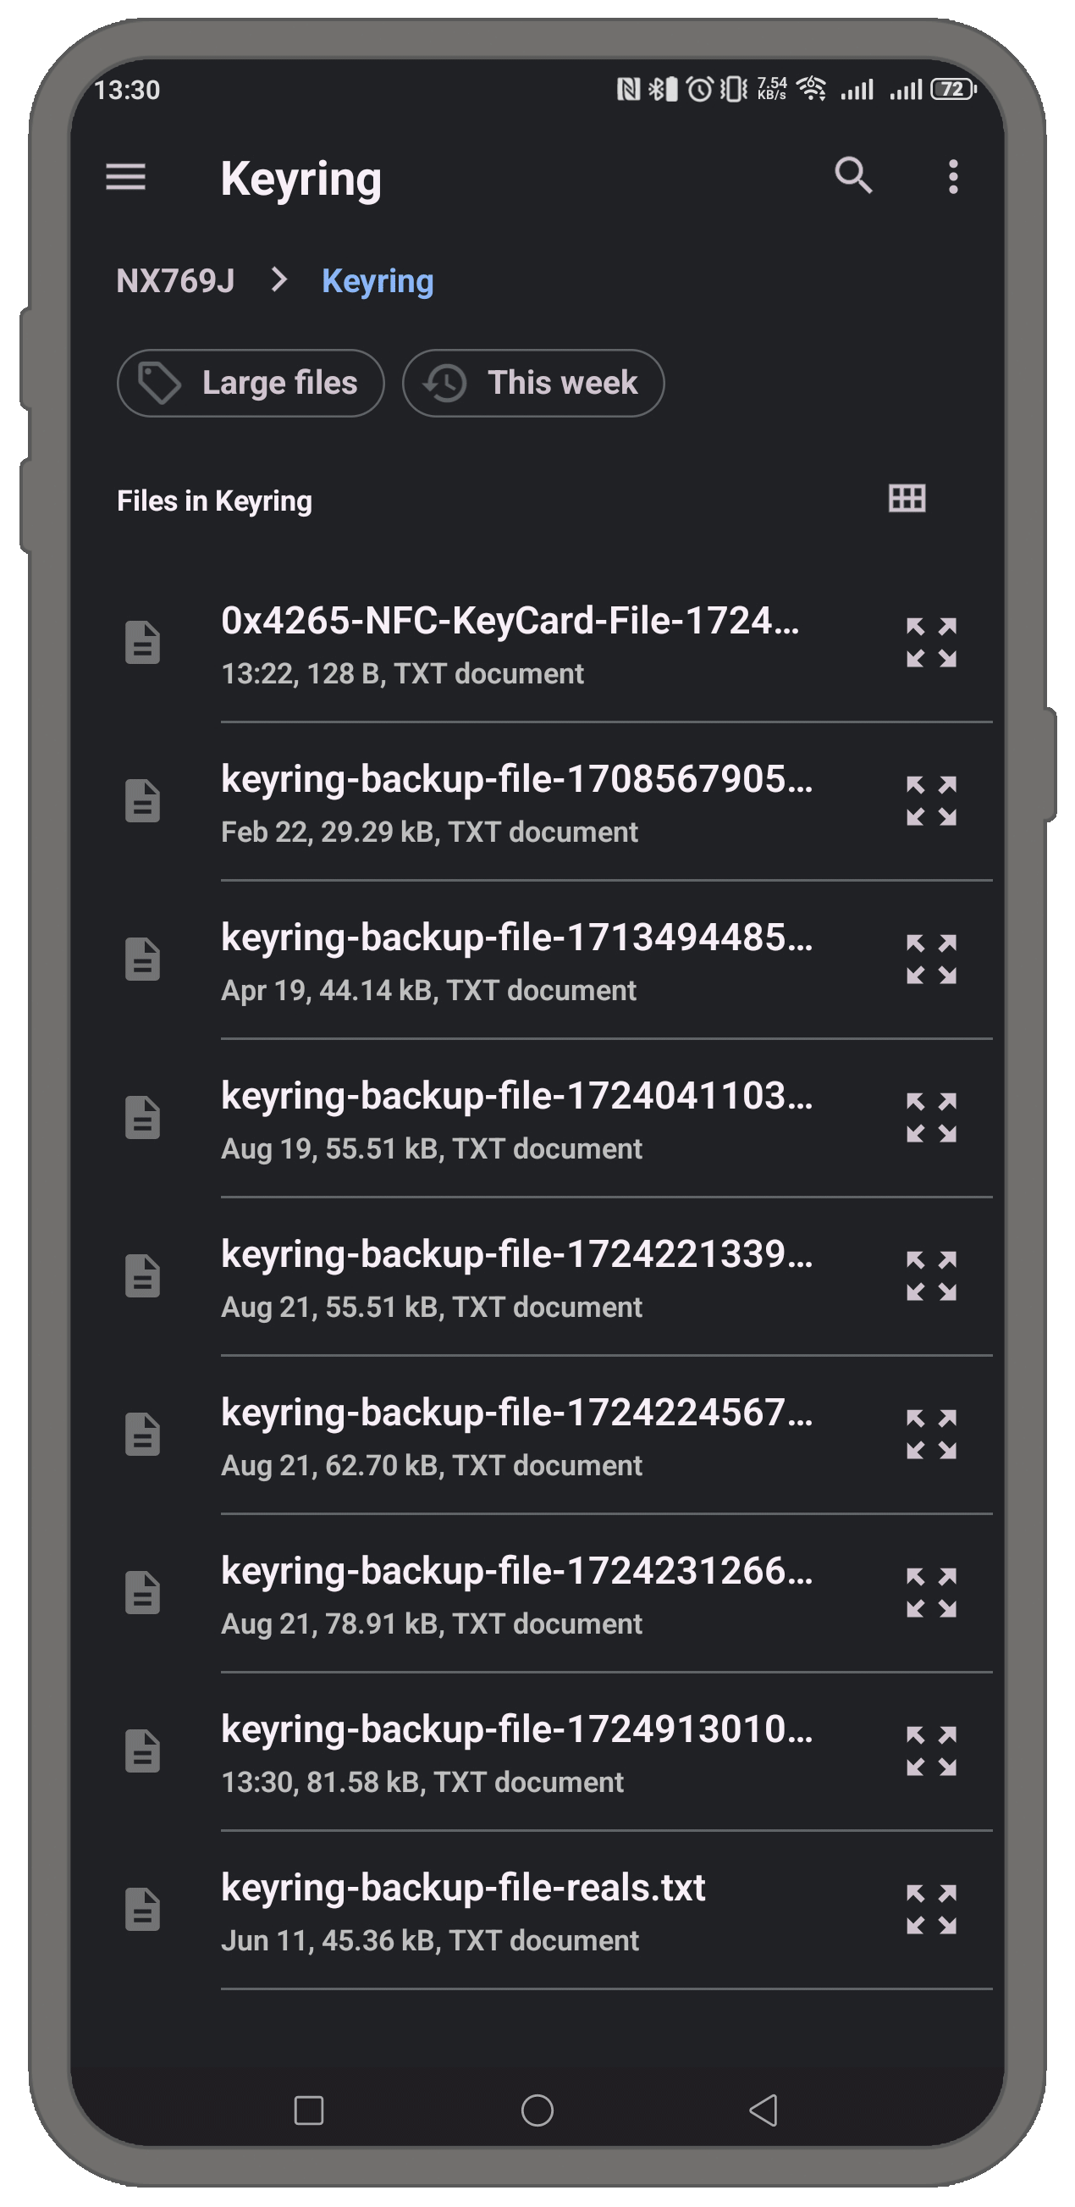The image size is (1075, 2207).
Task: Tap the search magnifier icon
Action: [x=853, y=175]
